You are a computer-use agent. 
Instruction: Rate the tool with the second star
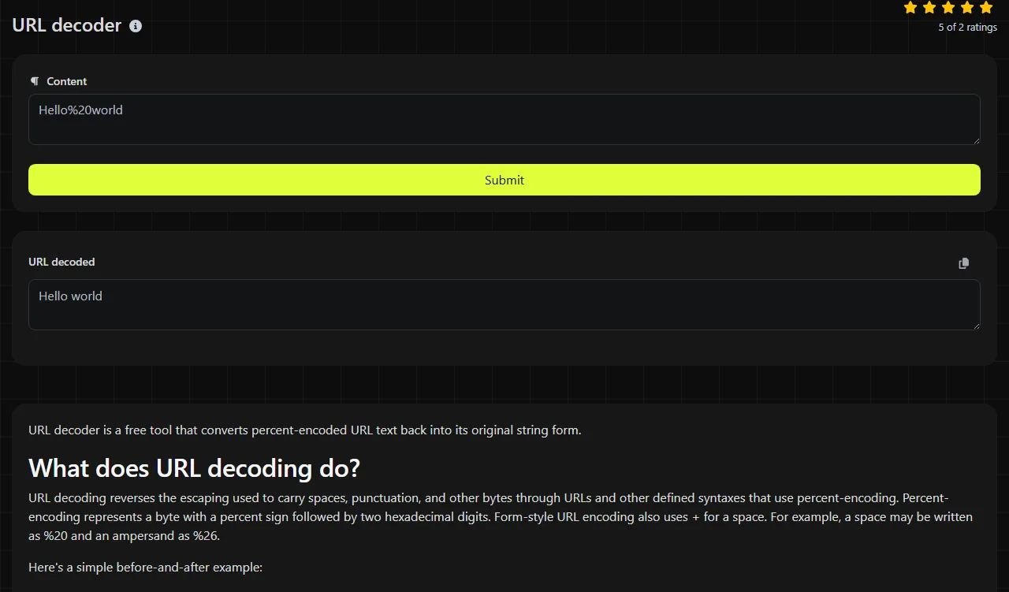click(929, 8)
